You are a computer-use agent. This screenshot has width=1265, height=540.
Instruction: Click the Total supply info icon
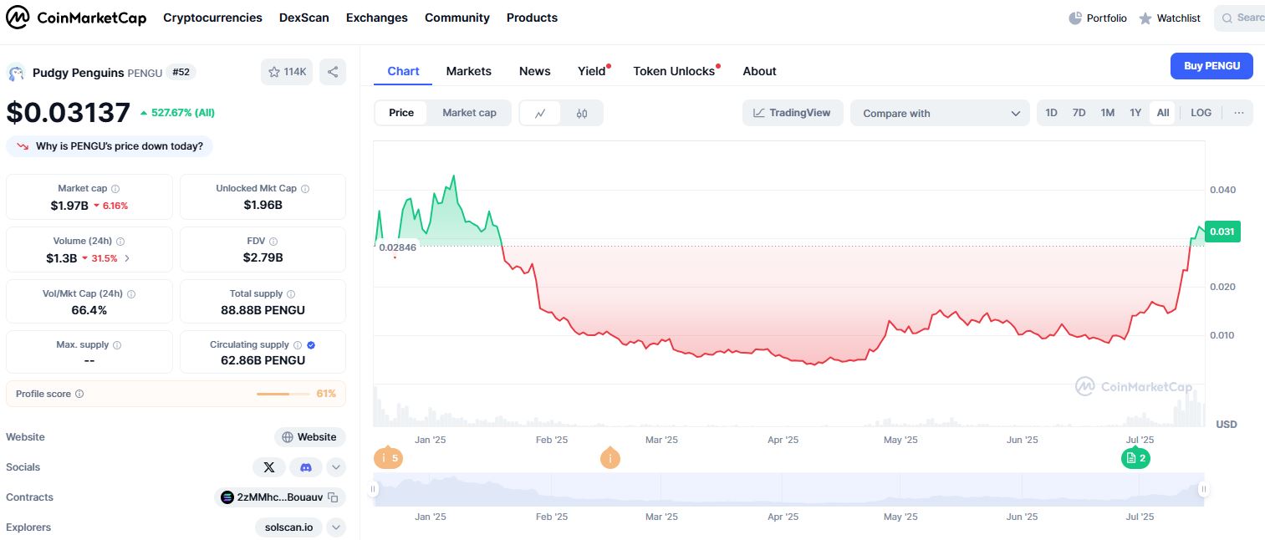click(291, 294)
